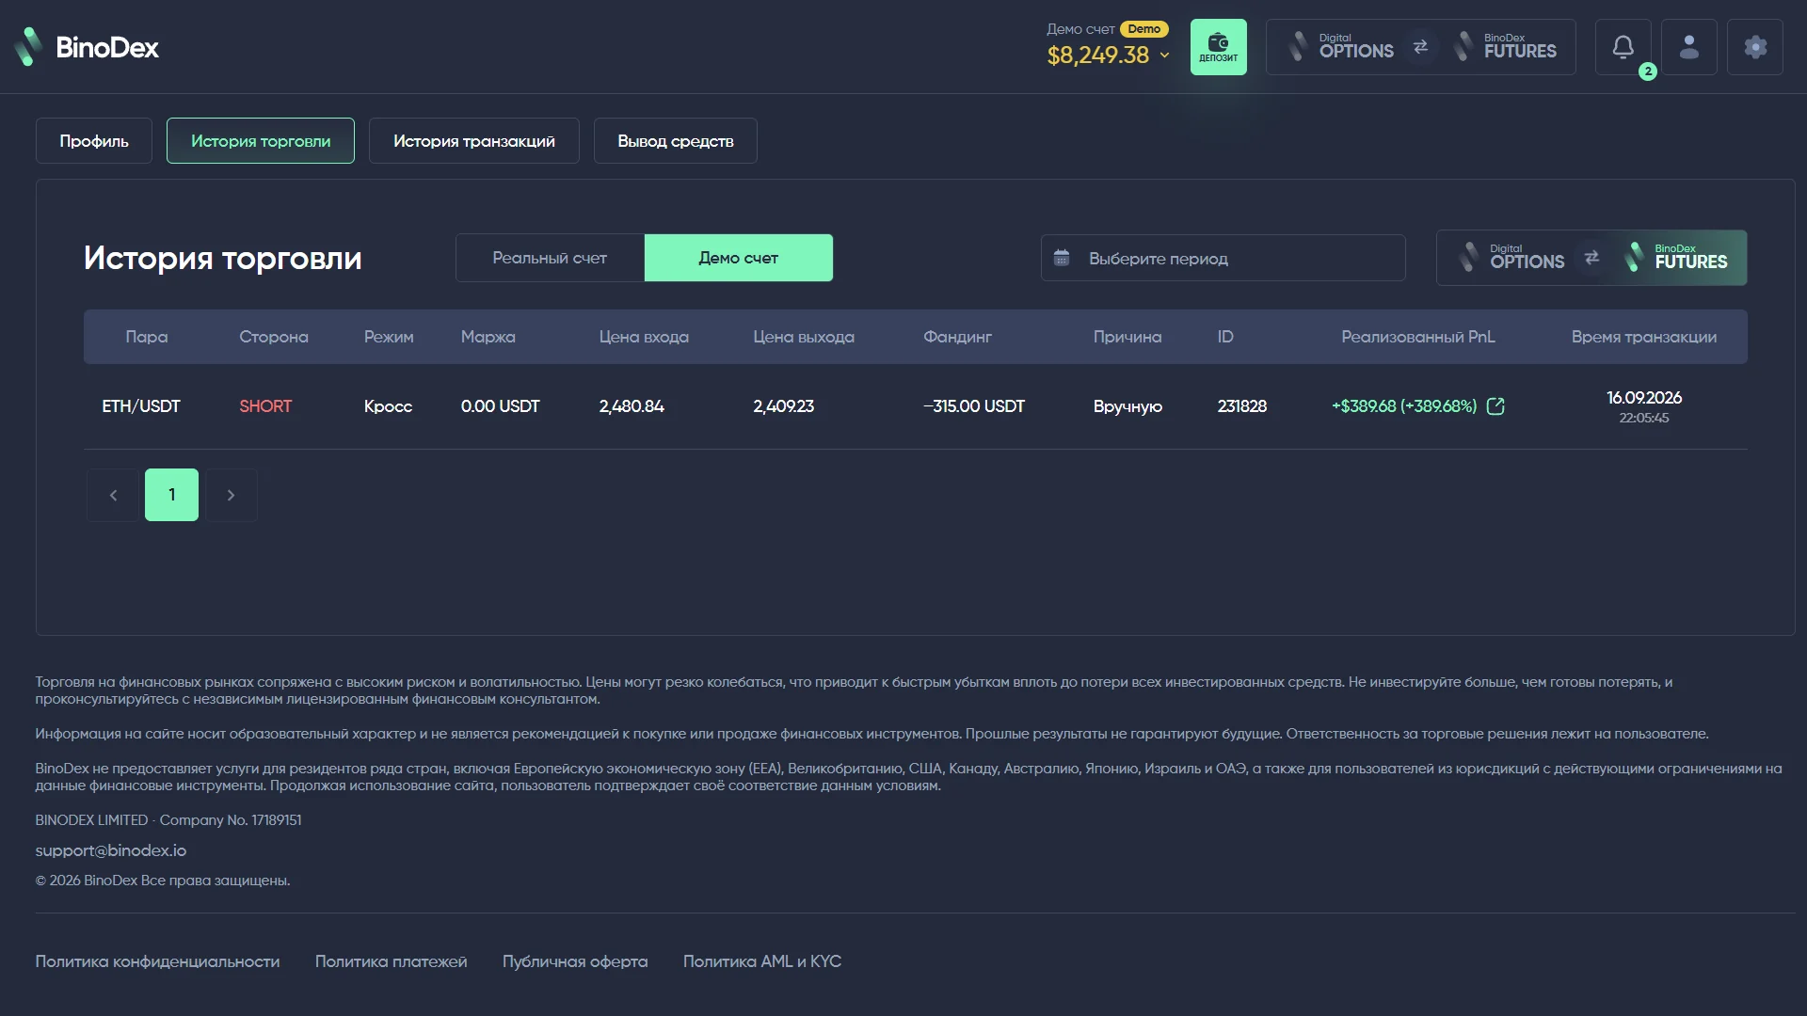Click the Фандинг column header
This screenshot has height=1016, width=1807.
click(957, 337)
